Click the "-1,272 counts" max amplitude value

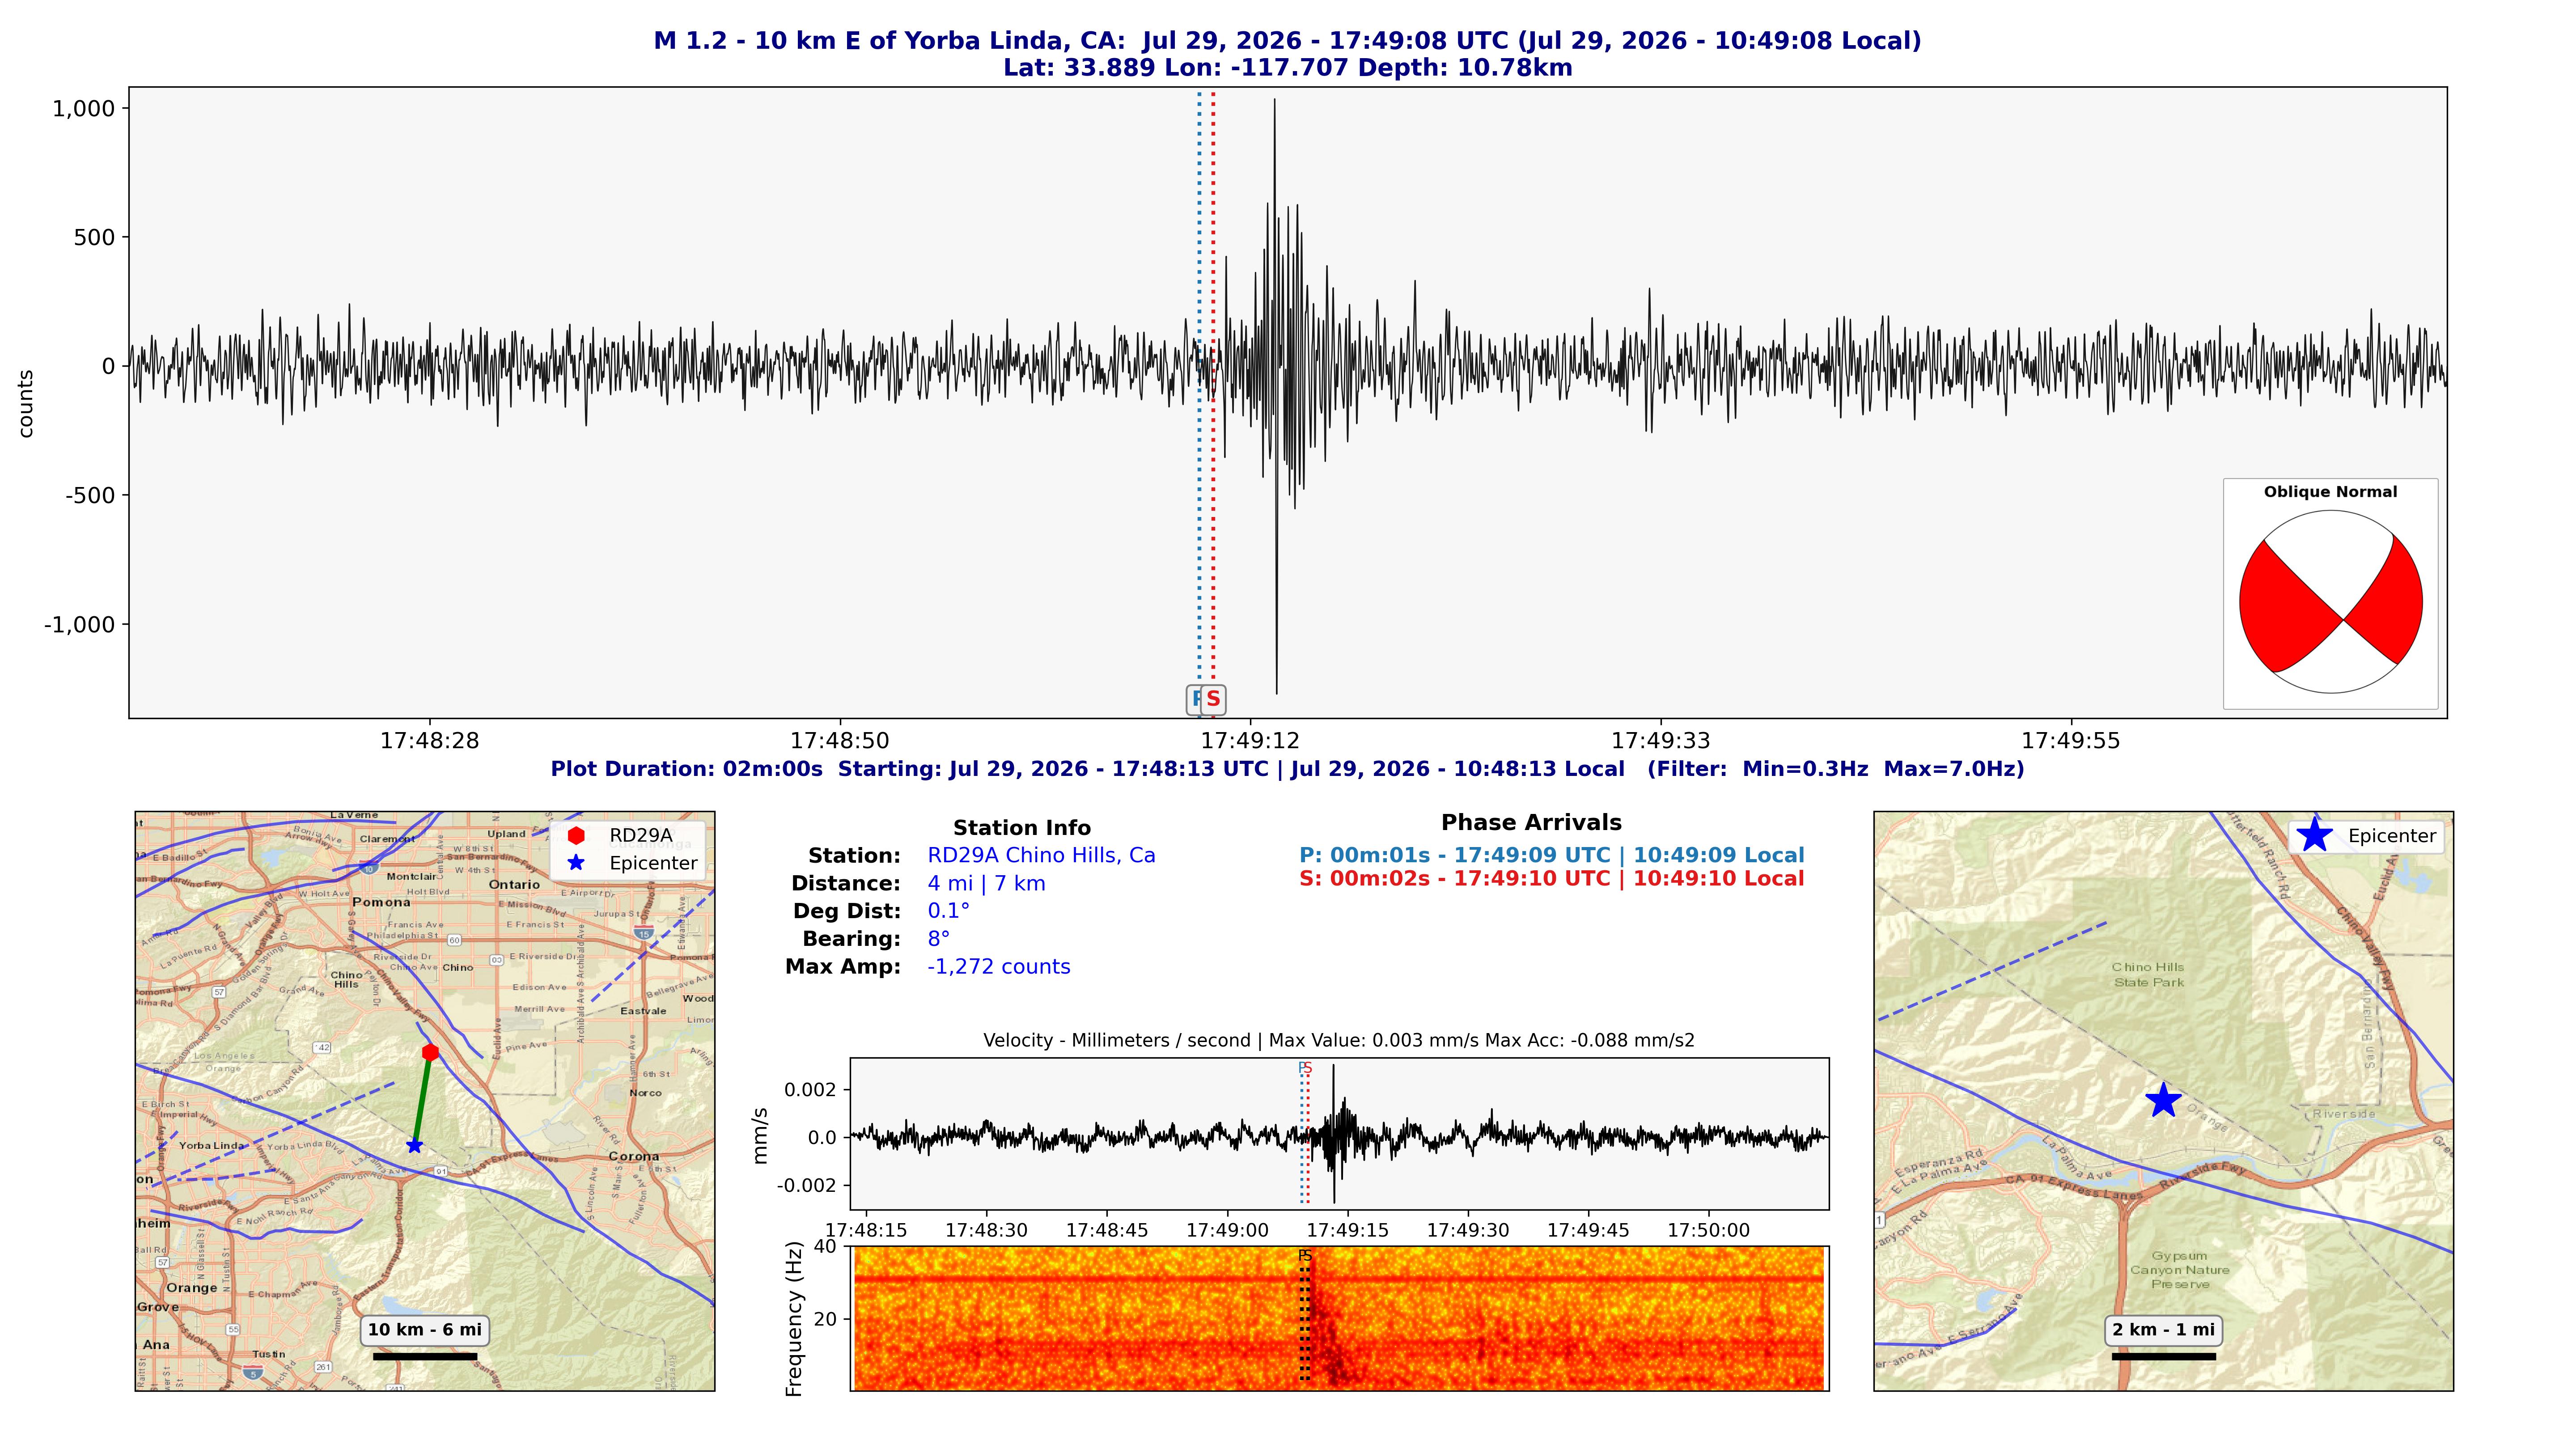pos(998,967)
